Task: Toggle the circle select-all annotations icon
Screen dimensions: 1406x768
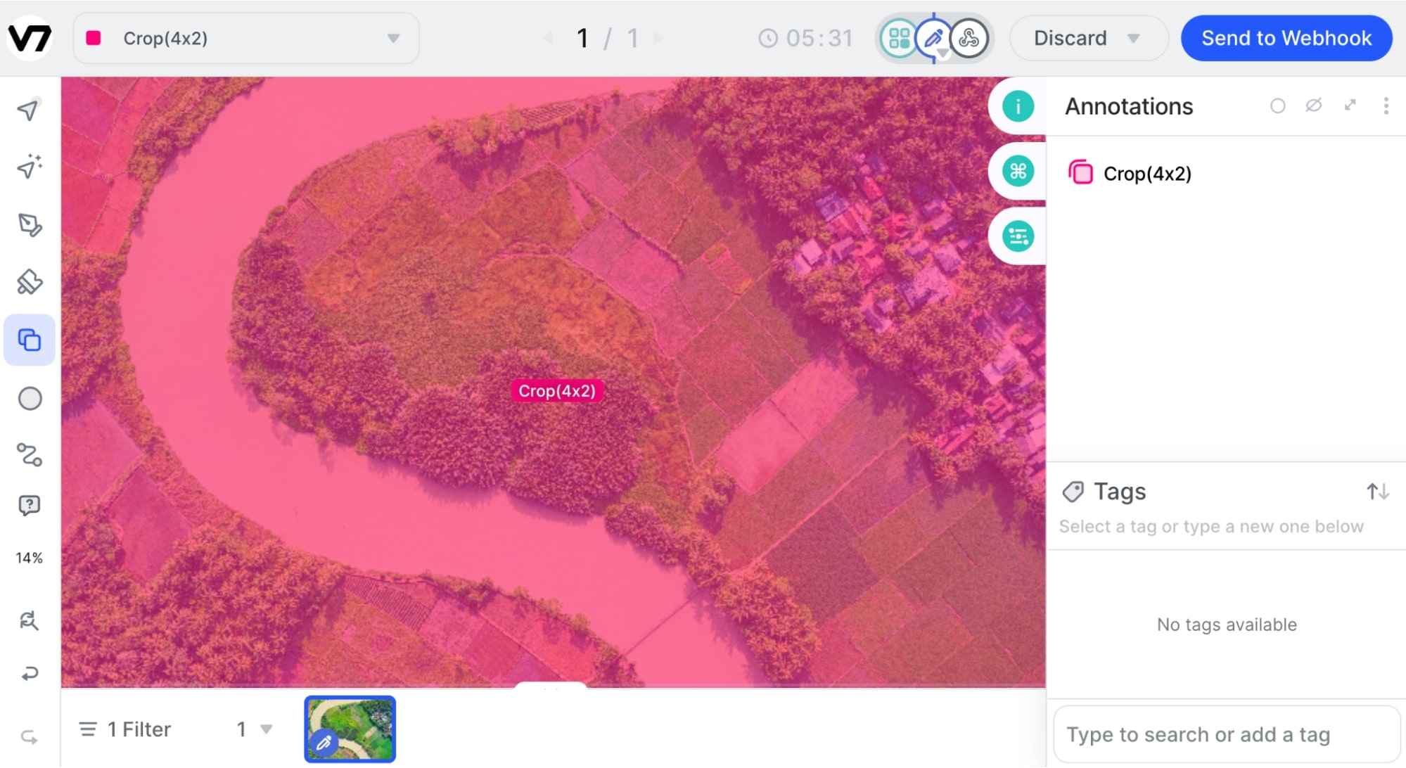Action: [x=1277, y=105]
